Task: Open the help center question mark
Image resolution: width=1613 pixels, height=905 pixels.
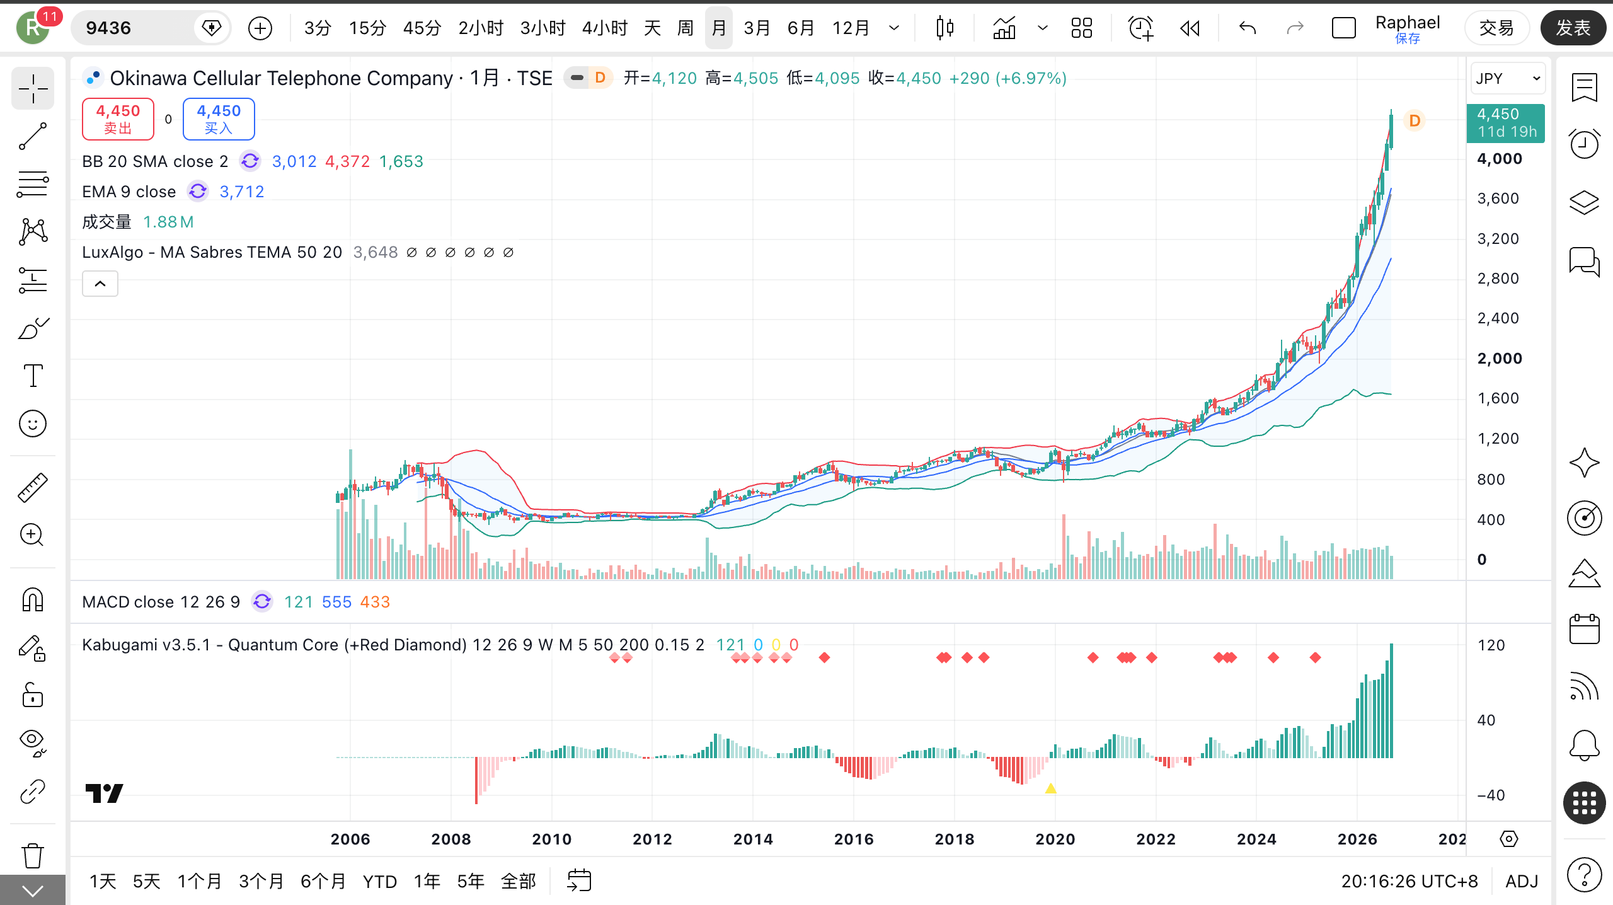Action: click(x=1584, y=875)
